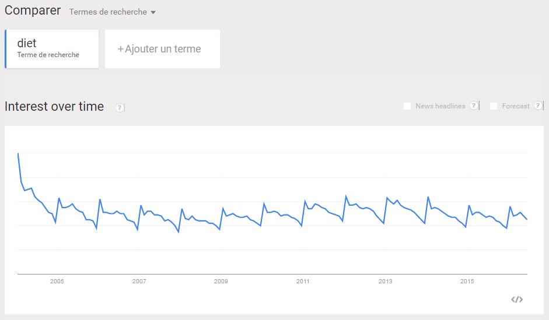
Task: Select the diet search term card
Action: coord(52,49)
